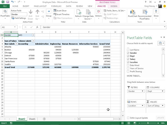The height and width of the screenshot is (125, 167).
Task: Check the Date Hired field
Action: (128, 65)
